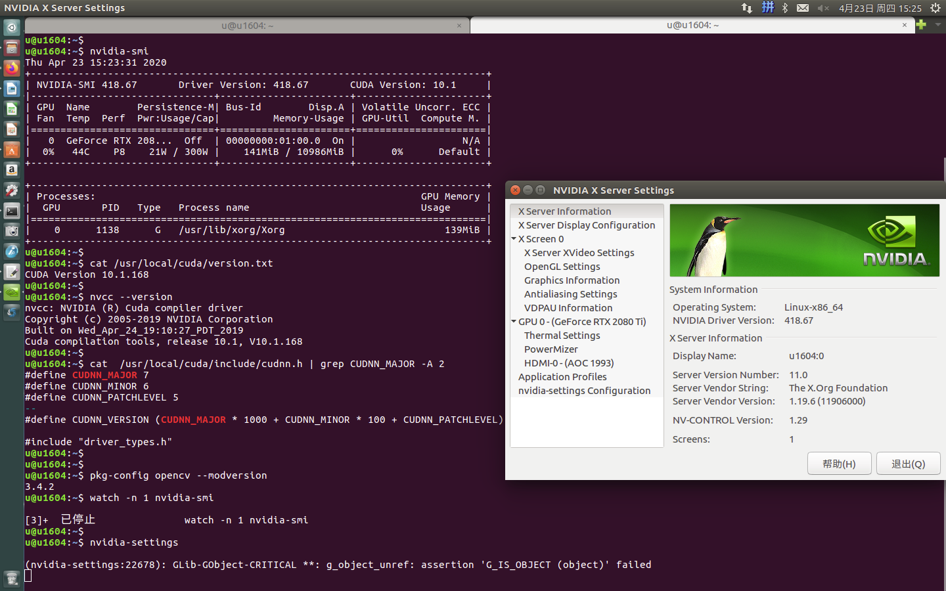Close the inactive gray terminal tab
This screenshot has height=591, width=946.
pyautogui.click(x=459, y=26)
